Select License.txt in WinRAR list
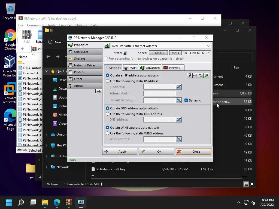 click(x=31, y=73)
